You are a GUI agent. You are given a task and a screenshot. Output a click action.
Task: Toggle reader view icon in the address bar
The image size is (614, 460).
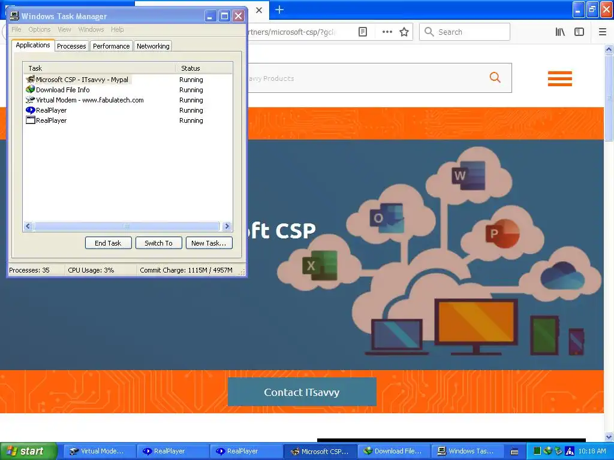[x=363, y=32]
